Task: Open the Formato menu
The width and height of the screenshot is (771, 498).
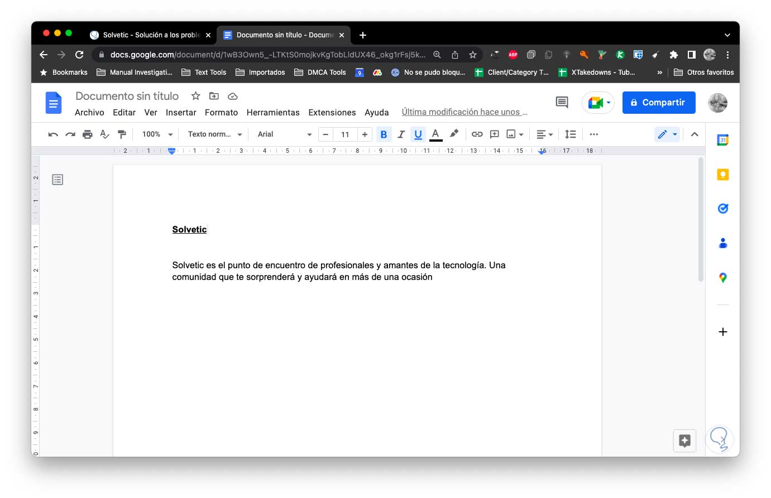Action: 221,113
